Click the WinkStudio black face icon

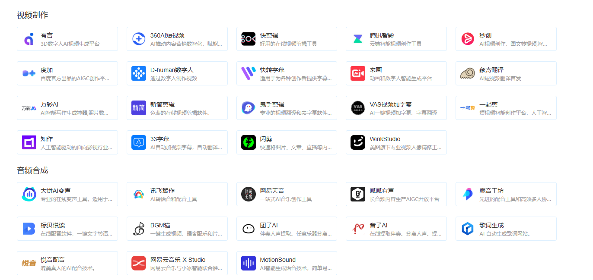[x=358, y=142]
